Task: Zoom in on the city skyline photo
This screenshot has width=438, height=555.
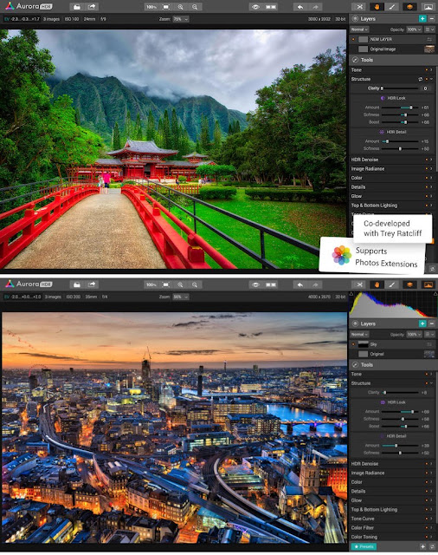Action: coord(180,284)
